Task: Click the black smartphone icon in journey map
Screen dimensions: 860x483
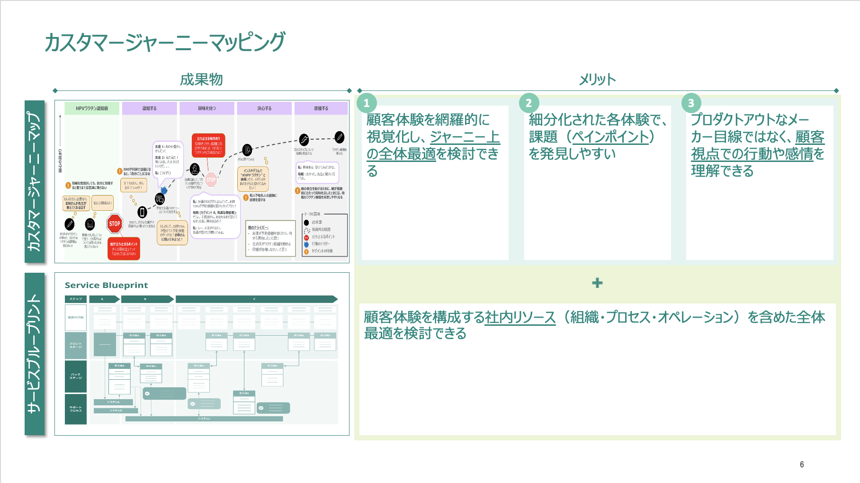Action: (x=142, y=212)
